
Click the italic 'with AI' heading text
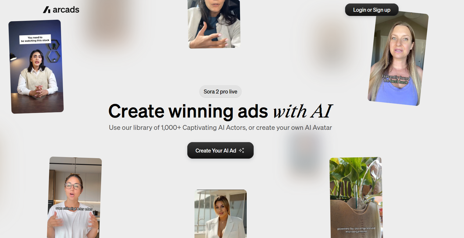coord(303,111)
